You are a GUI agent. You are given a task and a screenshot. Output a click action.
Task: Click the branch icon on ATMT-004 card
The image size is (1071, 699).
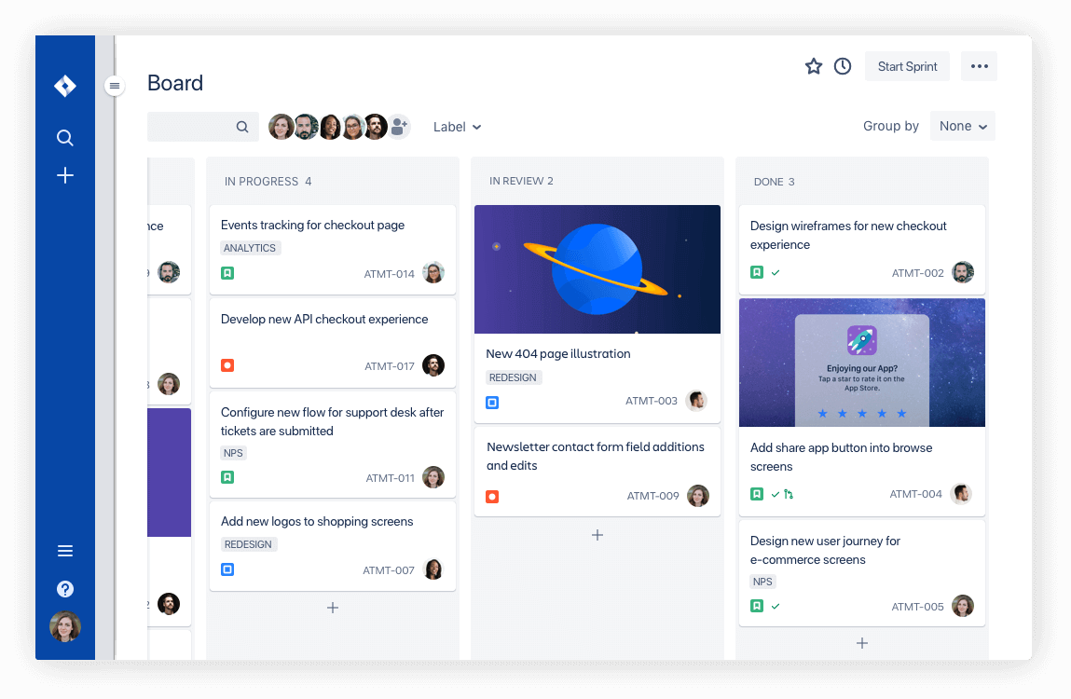[788, 494]
